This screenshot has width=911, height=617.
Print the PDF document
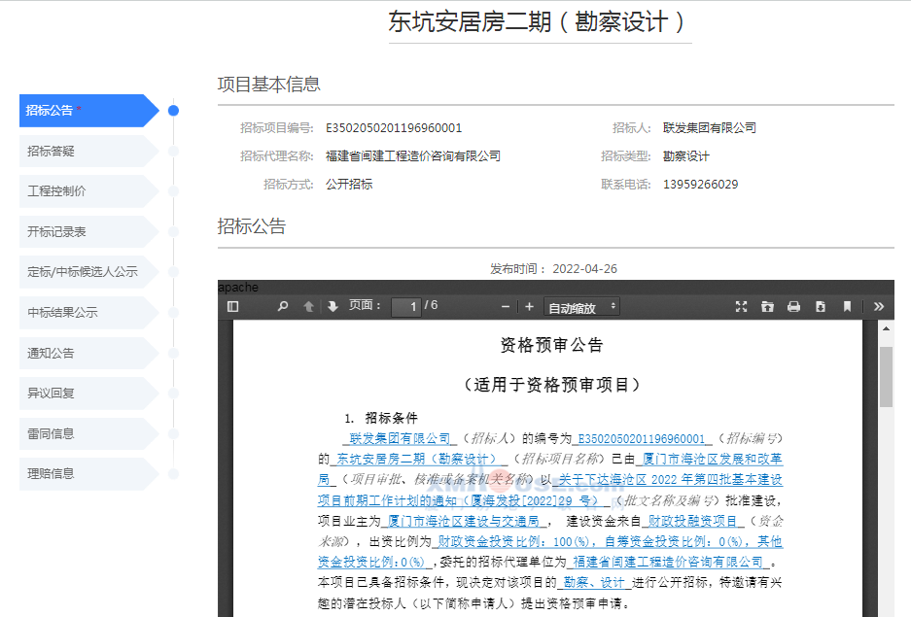point(793,306)
